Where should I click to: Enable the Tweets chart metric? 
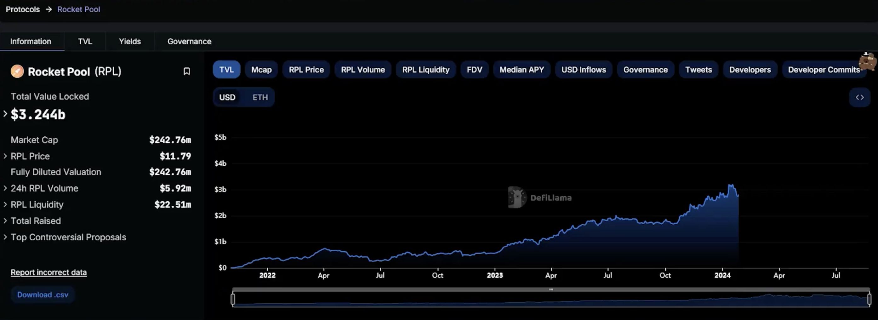(698, 70)
